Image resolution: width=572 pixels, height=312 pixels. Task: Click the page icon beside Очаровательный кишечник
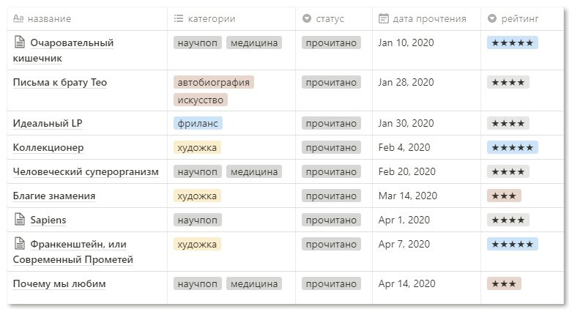20,43
